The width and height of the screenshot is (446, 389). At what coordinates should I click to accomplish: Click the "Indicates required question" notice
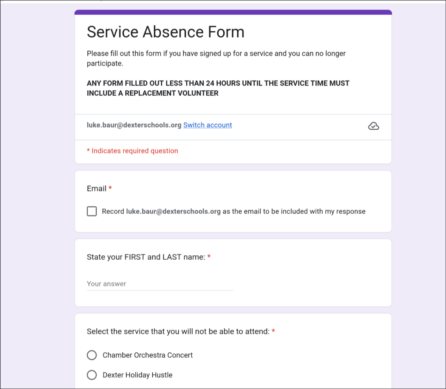[x=134, y=151]
